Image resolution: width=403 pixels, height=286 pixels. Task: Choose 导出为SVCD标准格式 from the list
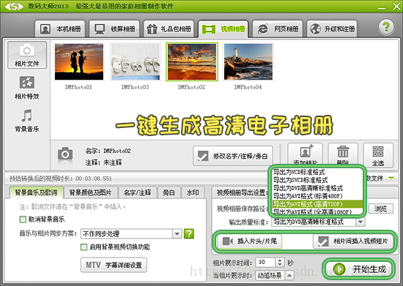pos(317,180)
